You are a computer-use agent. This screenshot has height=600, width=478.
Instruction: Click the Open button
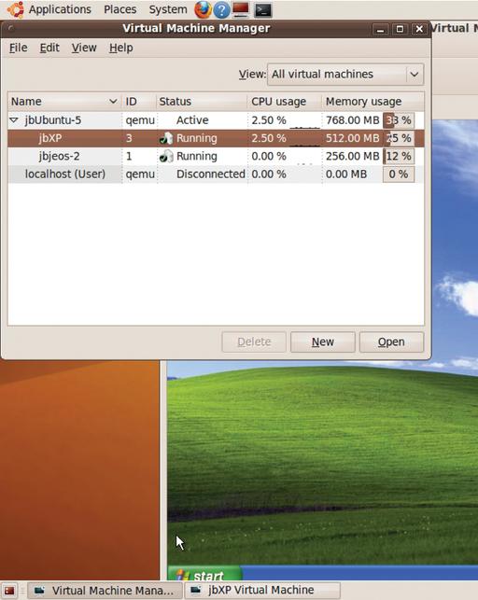point(391,342)
